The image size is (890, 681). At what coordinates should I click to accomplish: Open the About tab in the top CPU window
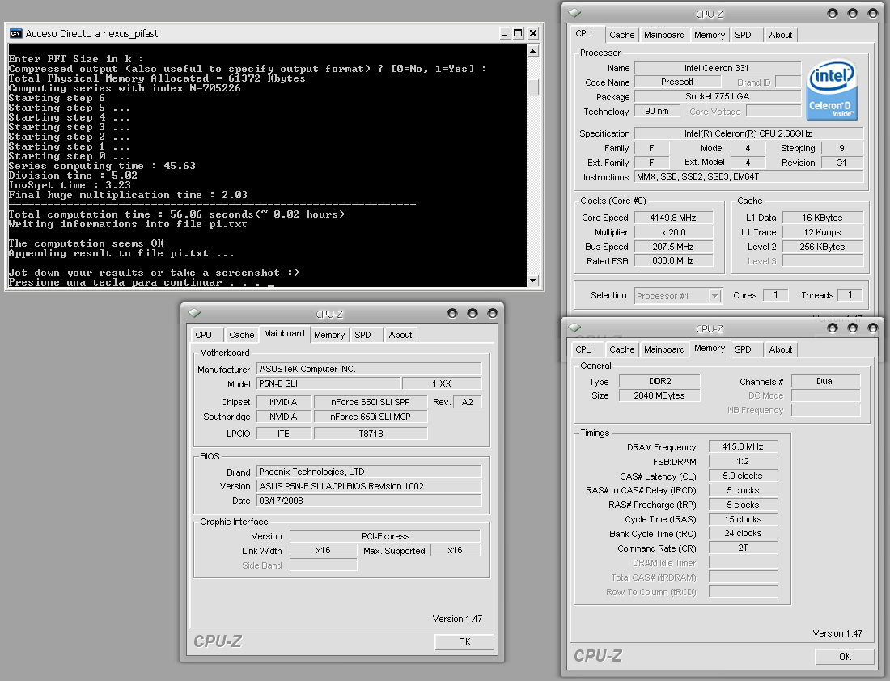tap(781, 35)
